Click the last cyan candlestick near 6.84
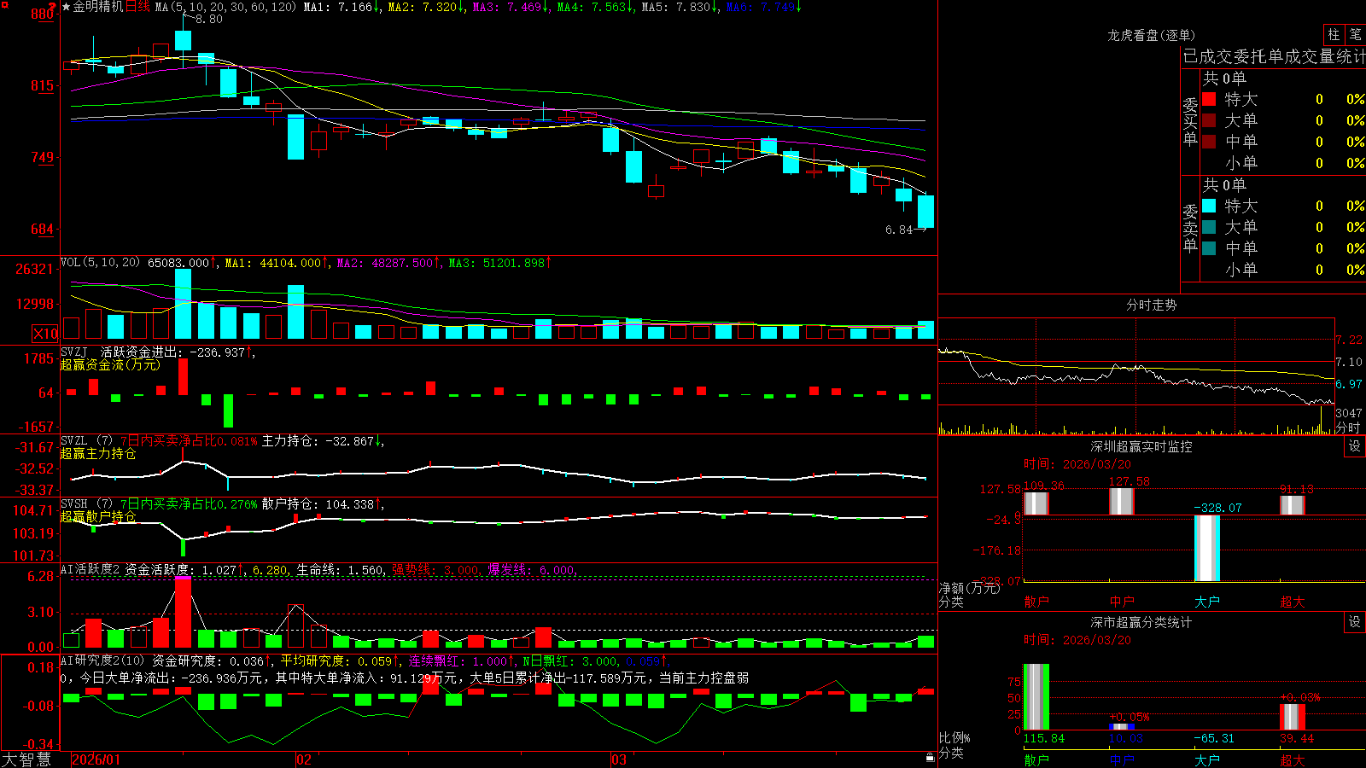 [925, 212]
